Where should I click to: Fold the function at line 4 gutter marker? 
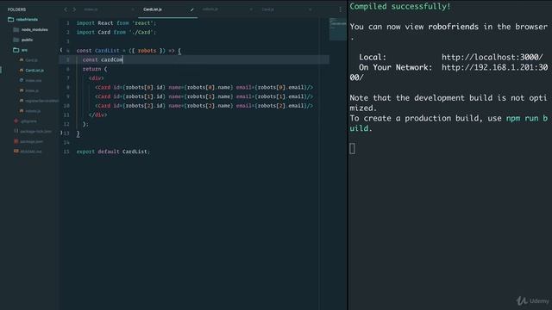tap(61, 50)
